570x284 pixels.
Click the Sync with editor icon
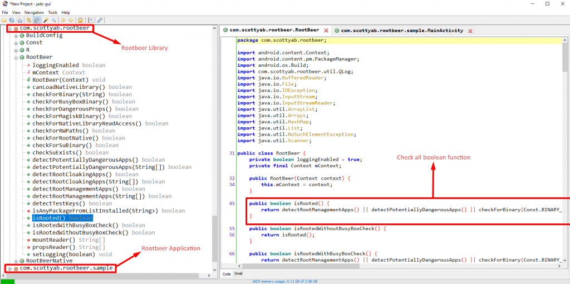[x=29, y=20]
